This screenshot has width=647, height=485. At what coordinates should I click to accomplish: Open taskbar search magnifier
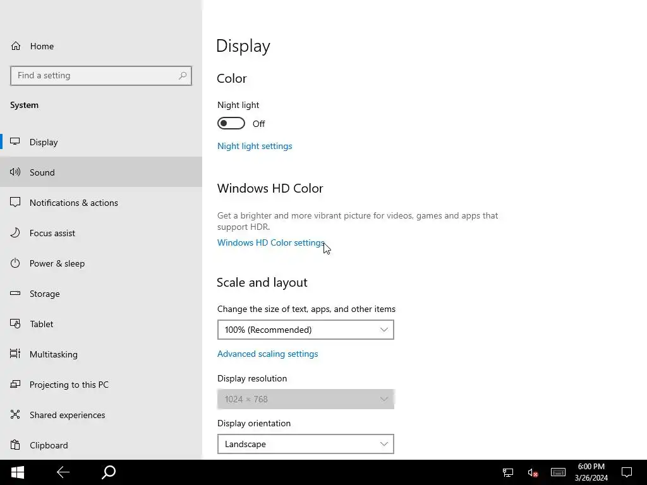[x=109, y=472]
